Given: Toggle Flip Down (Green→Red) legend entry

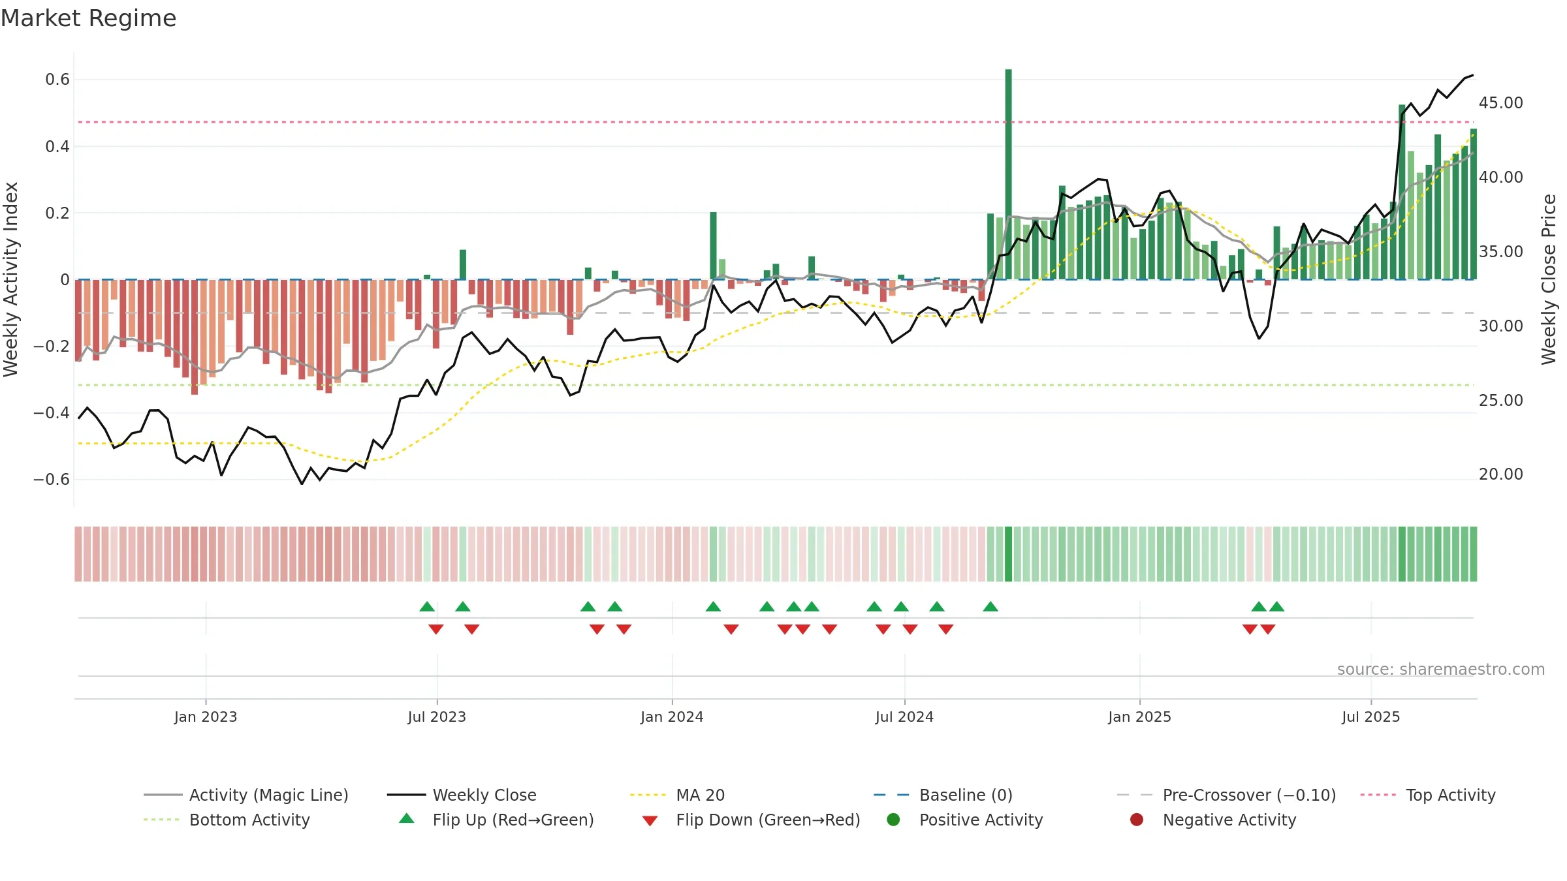Looking at the screenshot, I should click(x=751, y=820).
